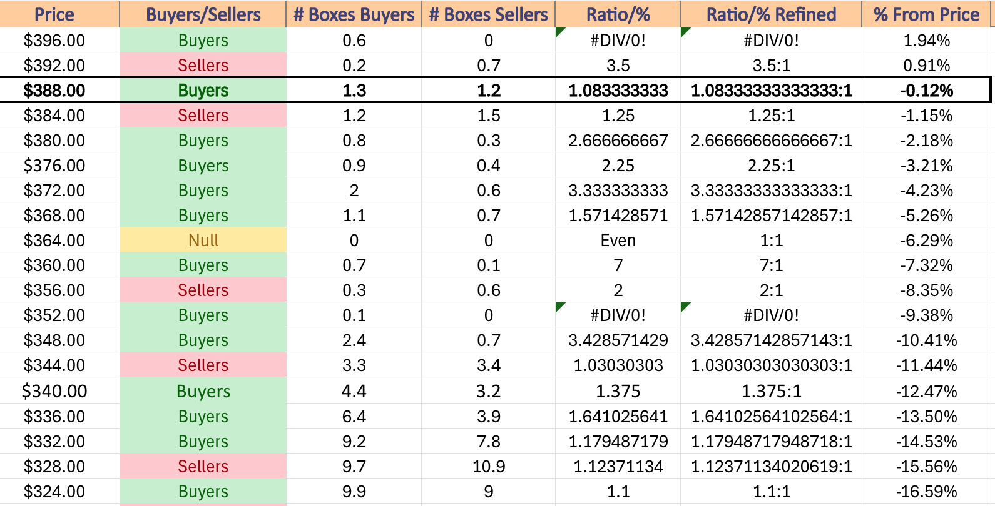Click the $344.00 price cell
The width and height of the screenshot is (995, 506).
click(x=59, y=365)
